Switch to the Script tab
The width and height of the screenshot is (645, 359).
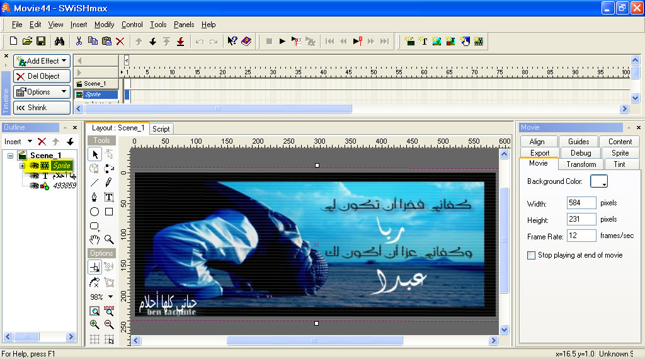tap(161, 128)
